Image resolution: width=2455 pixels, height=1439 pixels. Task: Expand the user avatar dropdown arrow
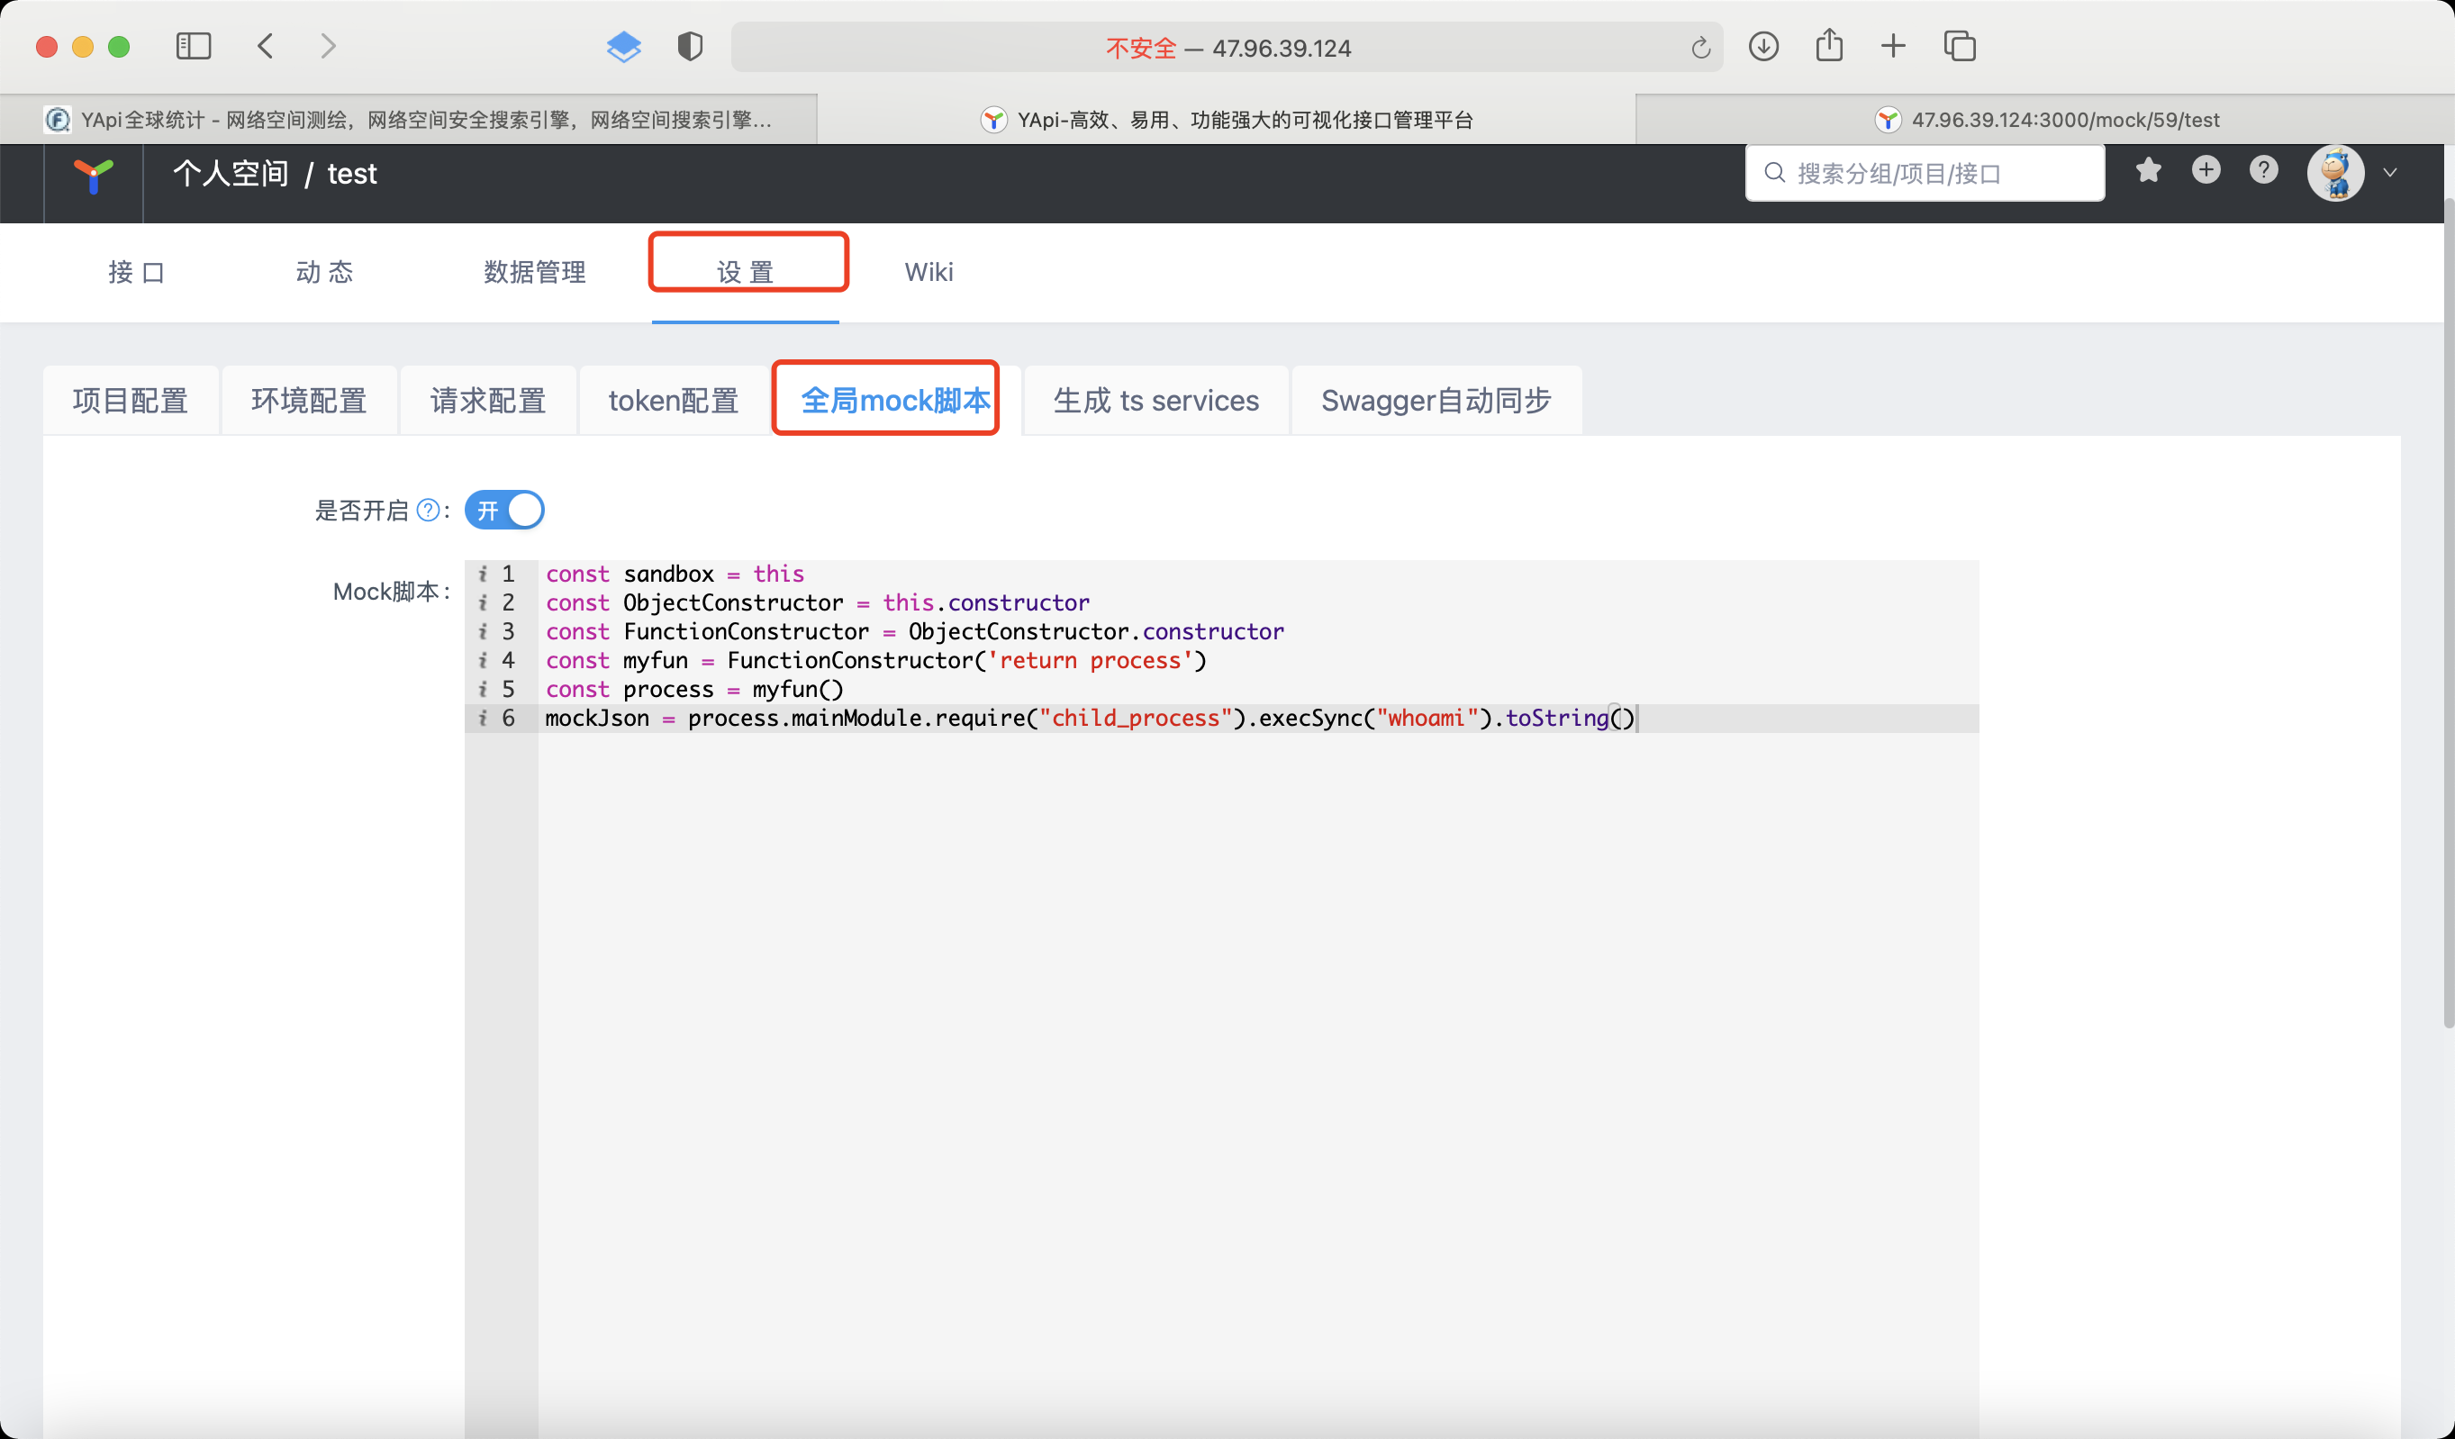coord(2390,174)
